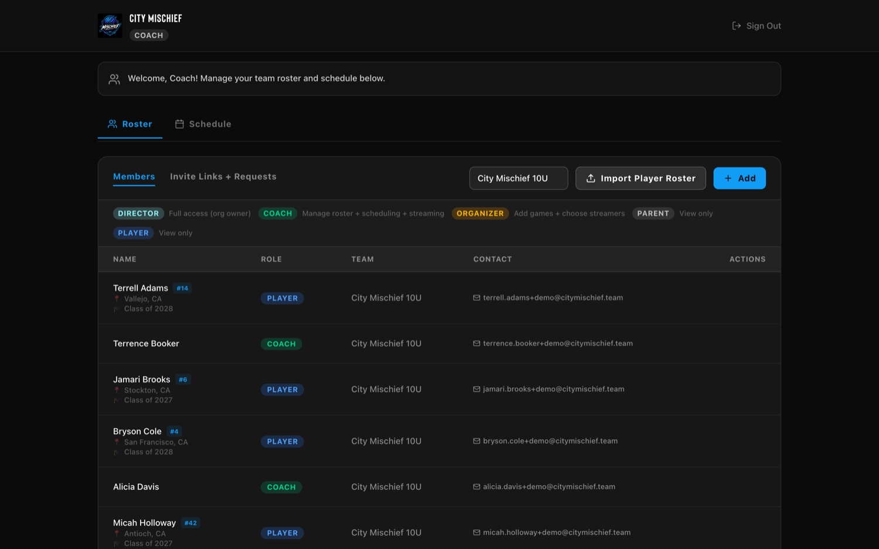Viewport: 879px width, 549px height.
Task: Click terrell.adams+demo@citymischief.team email
Action: tap(553, 298)
